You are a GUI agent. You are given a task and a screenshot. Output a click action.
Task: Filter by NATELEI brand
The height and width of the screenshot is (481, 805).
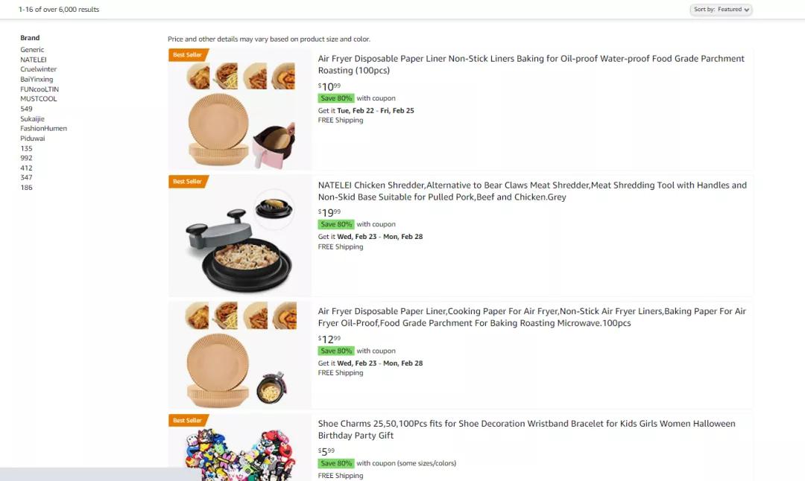[34, 60]
